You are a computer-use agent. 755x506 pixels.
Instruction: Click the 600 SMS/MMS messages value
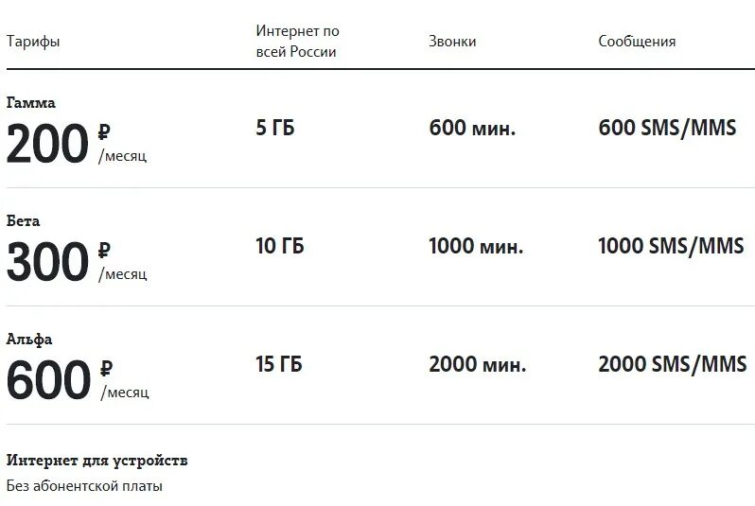(667, 128)
